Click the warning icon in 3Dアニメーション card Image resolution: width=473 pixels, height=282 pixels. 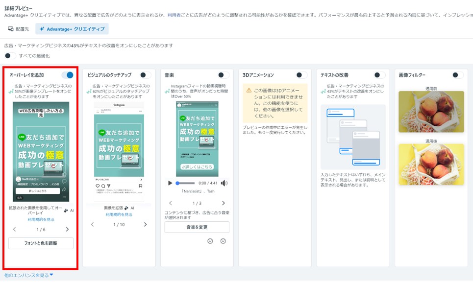[x=249, y=90]
